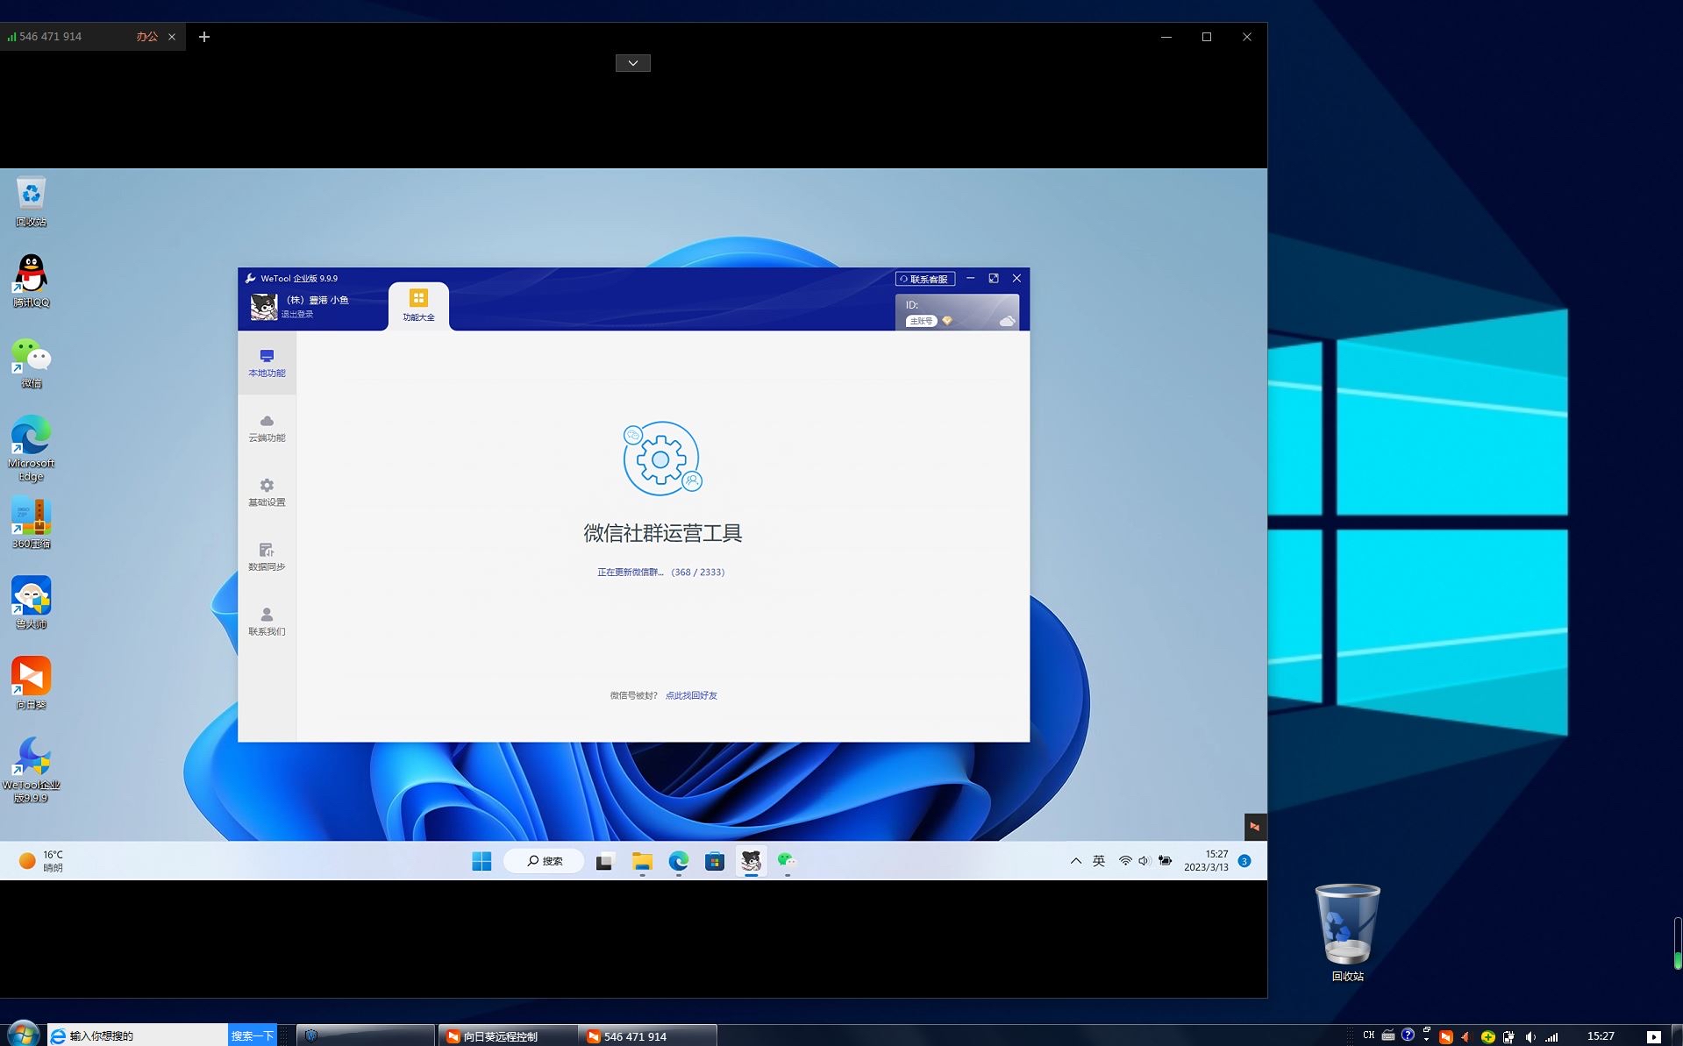Click the 退出登录 logout link
This screenshot has height=1046, width=1683.
(296, 314)
